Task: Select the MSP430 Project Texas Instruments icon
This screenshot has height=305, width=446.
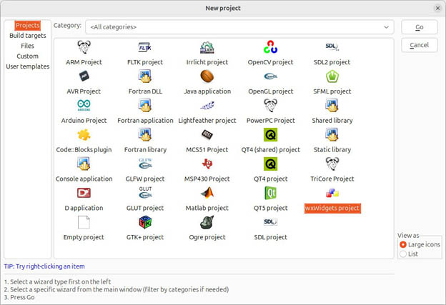Action: click(x=207, y=164)
